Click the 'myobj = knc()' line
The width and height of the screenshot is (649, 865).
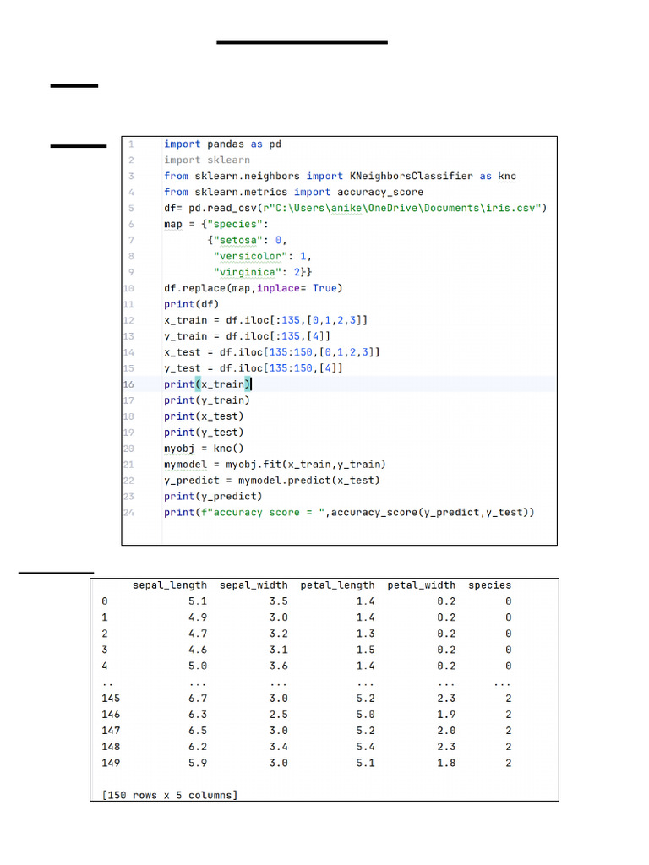point(204,448)
